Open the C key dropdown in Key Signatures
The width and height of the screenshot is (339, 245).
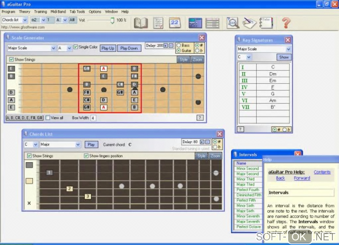(x=249, y=57)
